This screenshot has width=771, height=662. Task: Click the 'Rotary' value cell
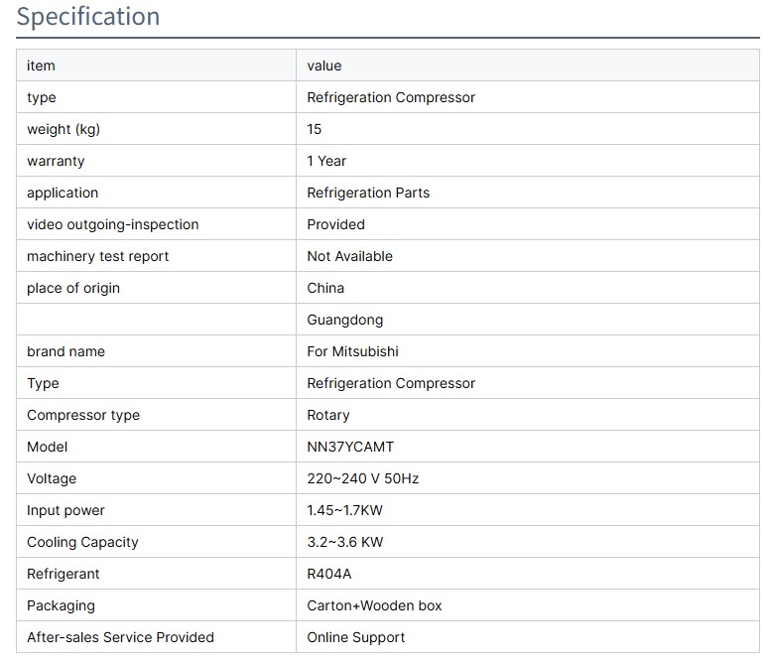coord(328,415)
